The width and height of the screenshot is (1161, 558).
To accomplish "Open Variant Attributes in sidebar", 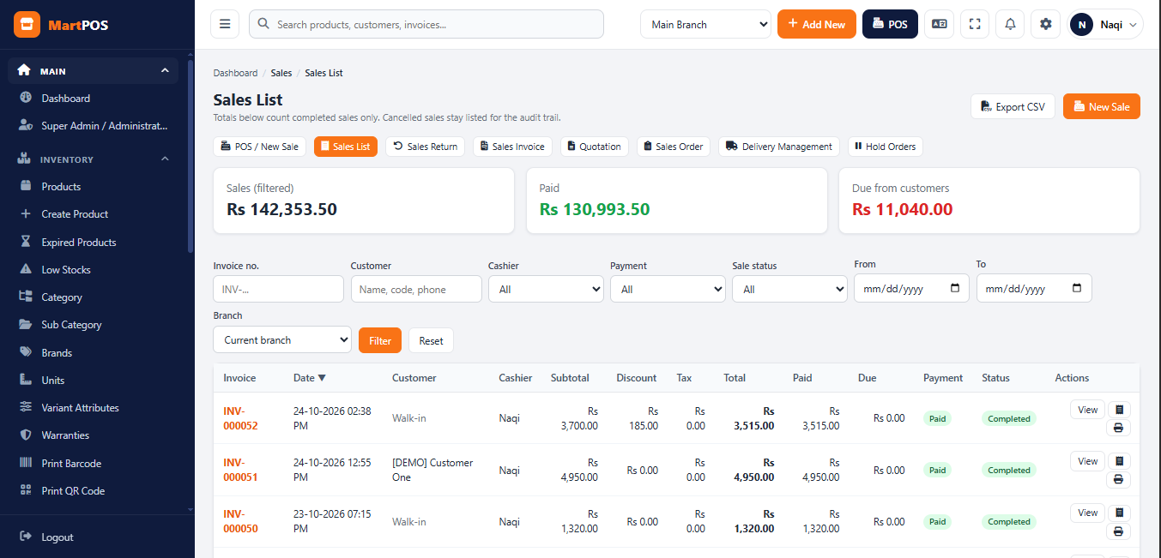I will (x=94, y=408).
